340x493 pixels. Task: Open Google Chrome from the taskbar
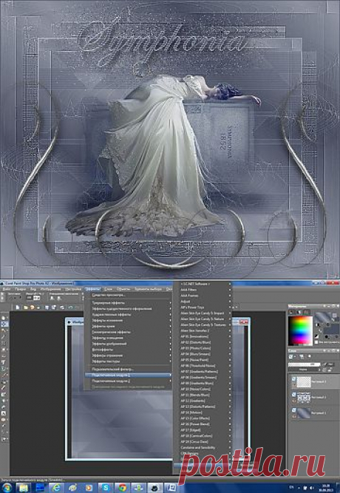(123, 488)
